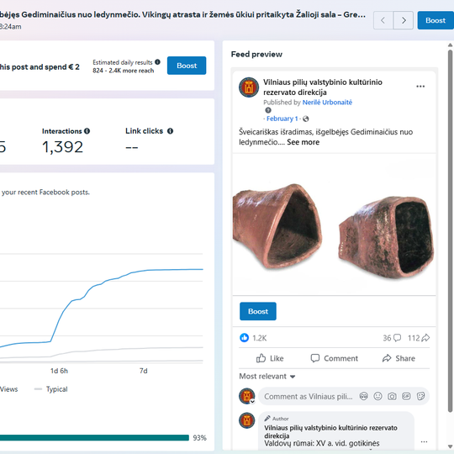454x454 pixels.
Task: Click the Typical legend entry
Action: click(51, 389)
